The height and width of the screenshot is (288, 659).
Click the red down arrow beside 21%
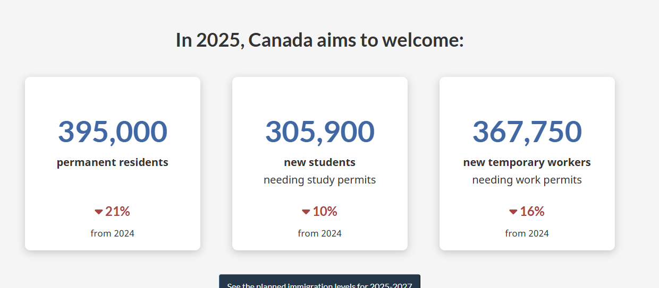(x=98, y=212)
